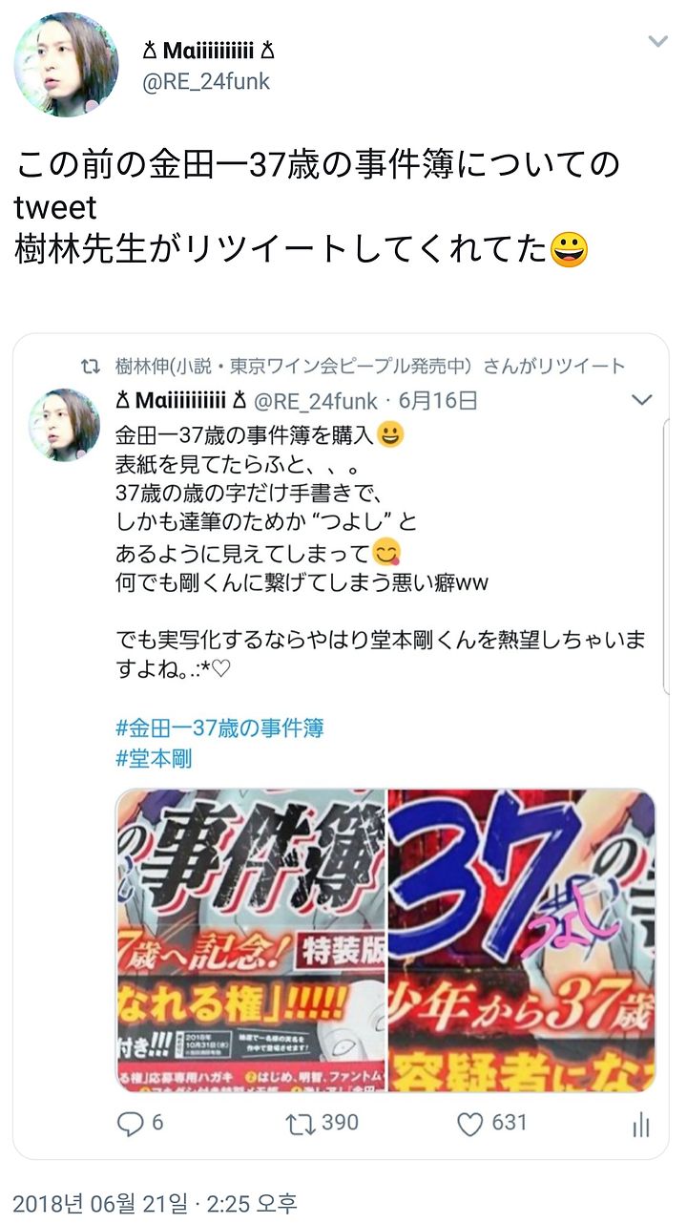Click the scrollbar at right edge

pyautogui.click(x=667, y=559)
